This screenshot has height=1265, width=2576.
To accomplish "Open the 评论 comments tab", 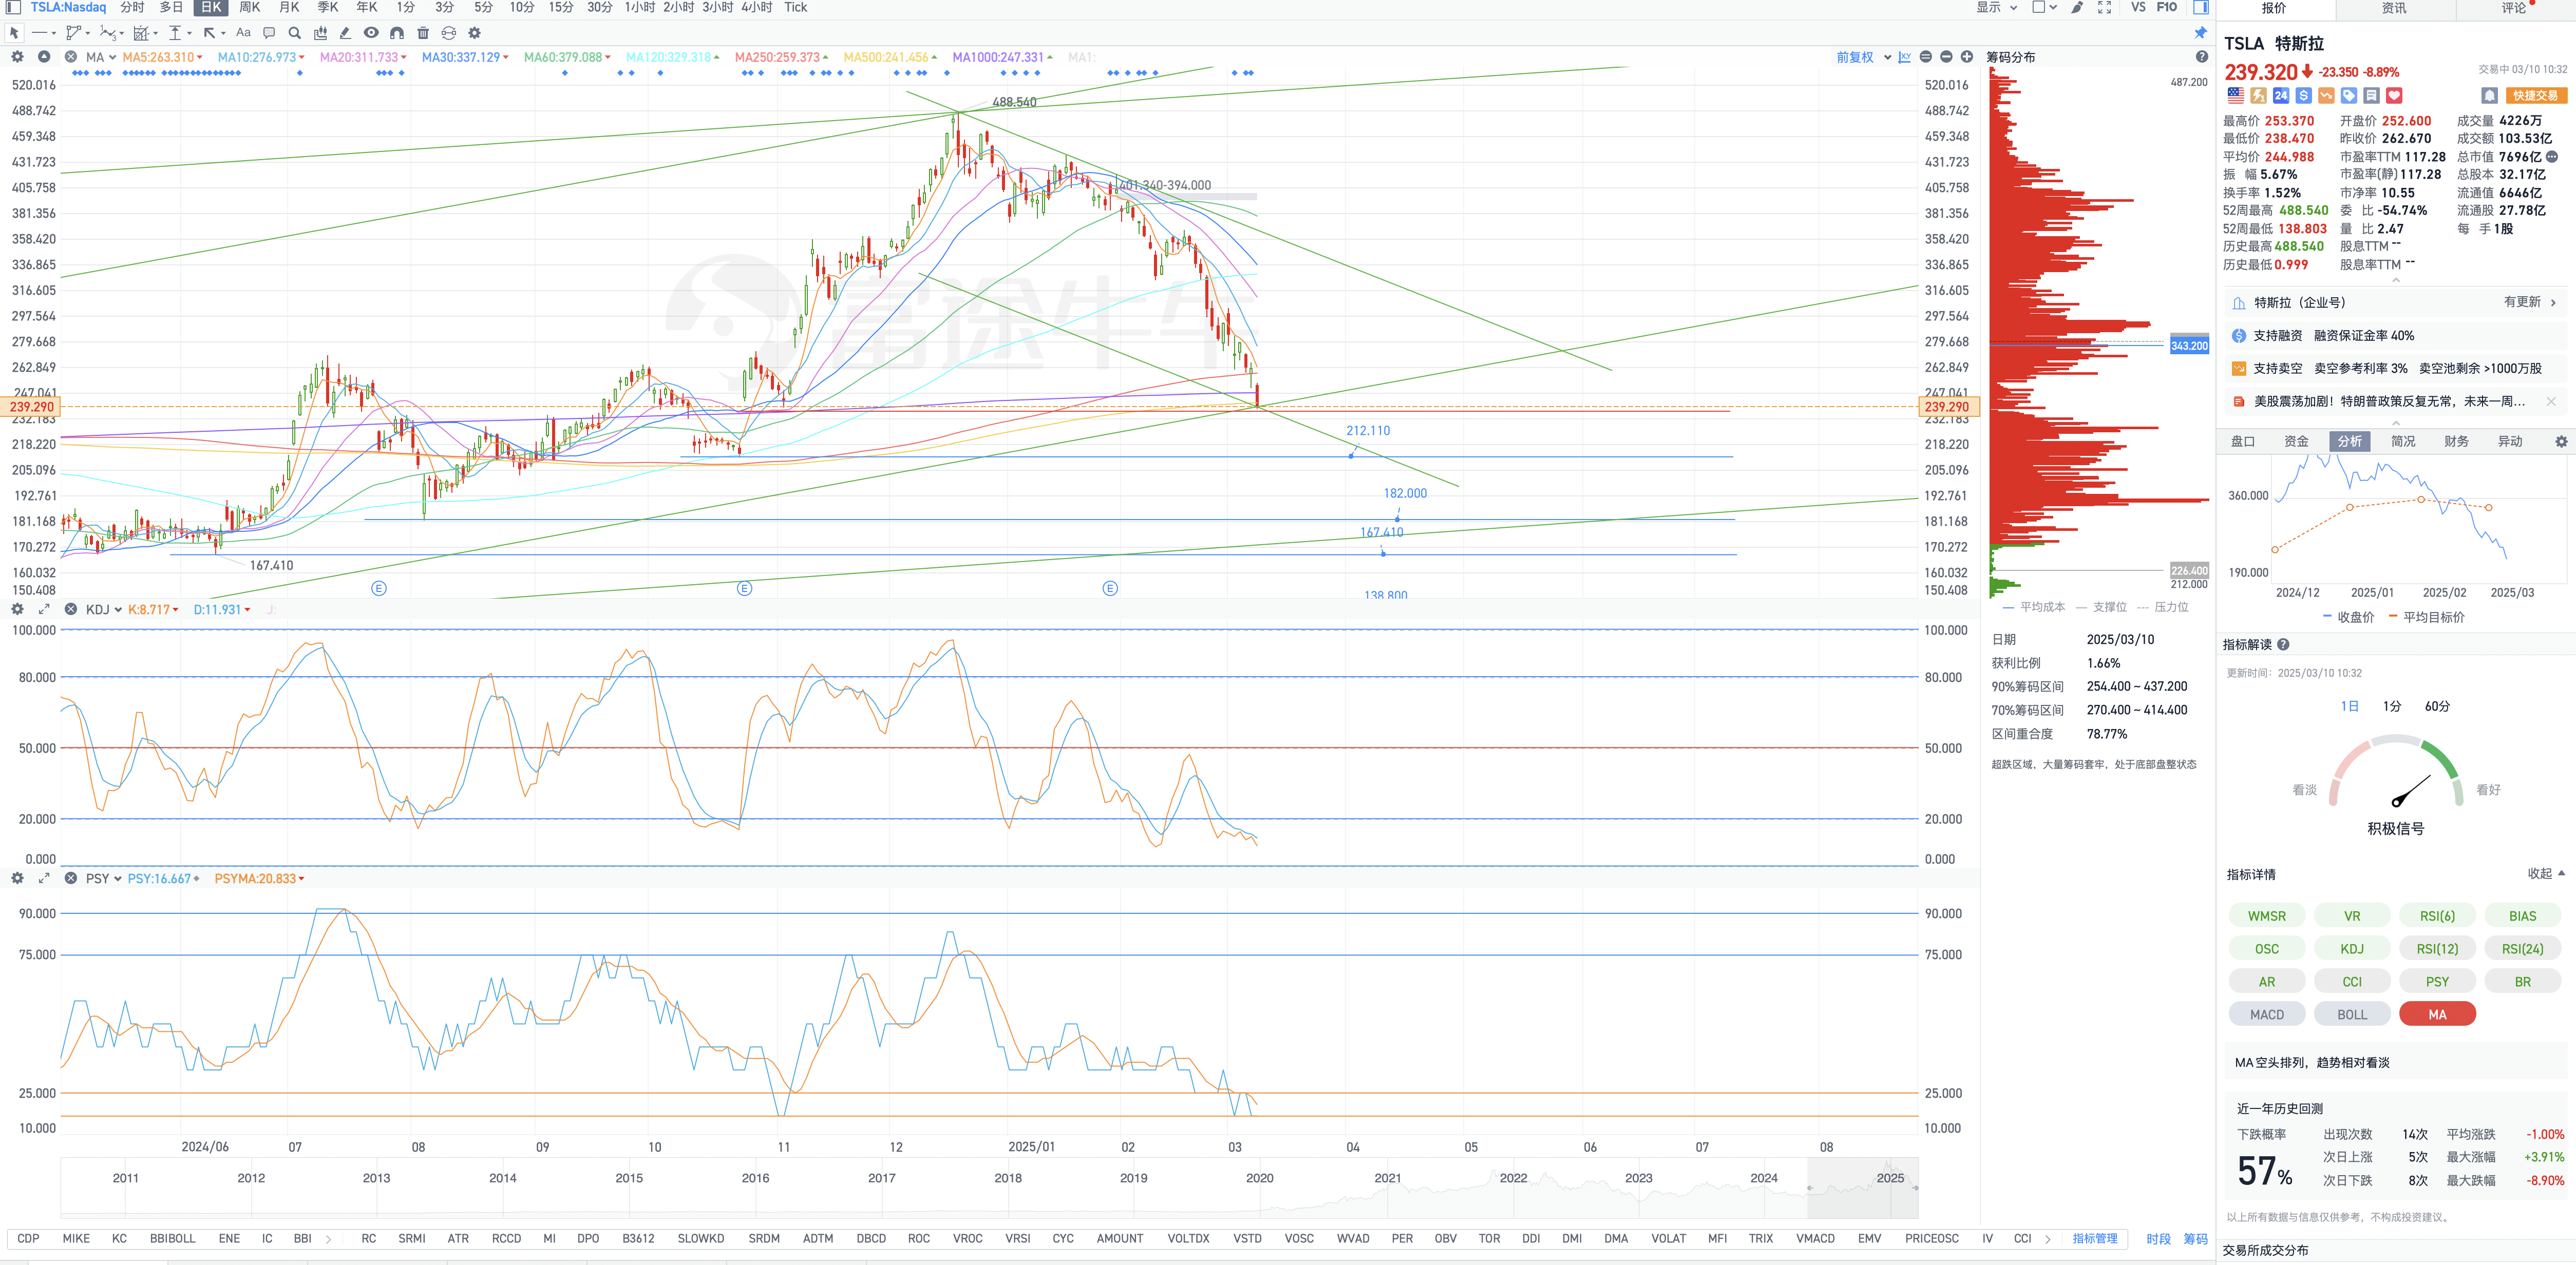I will click(x=2514, y=8).
